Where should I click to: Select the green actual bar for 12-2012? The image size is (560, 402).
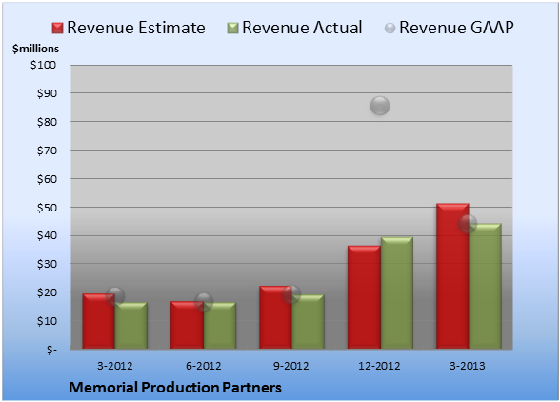[397, 292]
